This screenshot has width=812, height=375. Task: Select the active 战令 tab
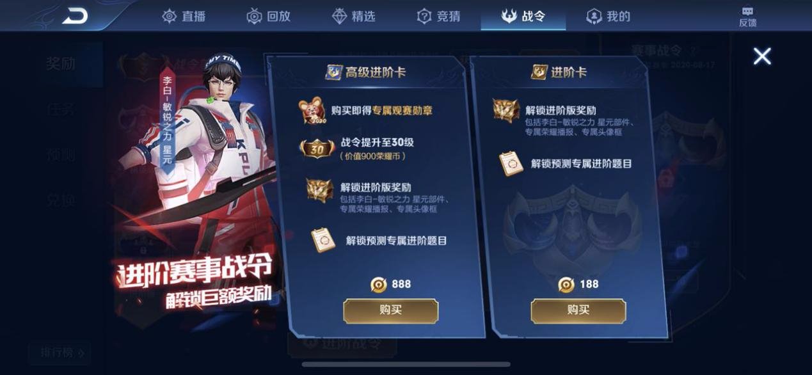(523, 16)
